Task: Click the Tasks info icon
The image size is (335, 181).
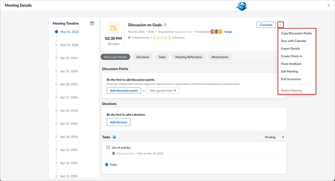Action: [x=114, y=137]
